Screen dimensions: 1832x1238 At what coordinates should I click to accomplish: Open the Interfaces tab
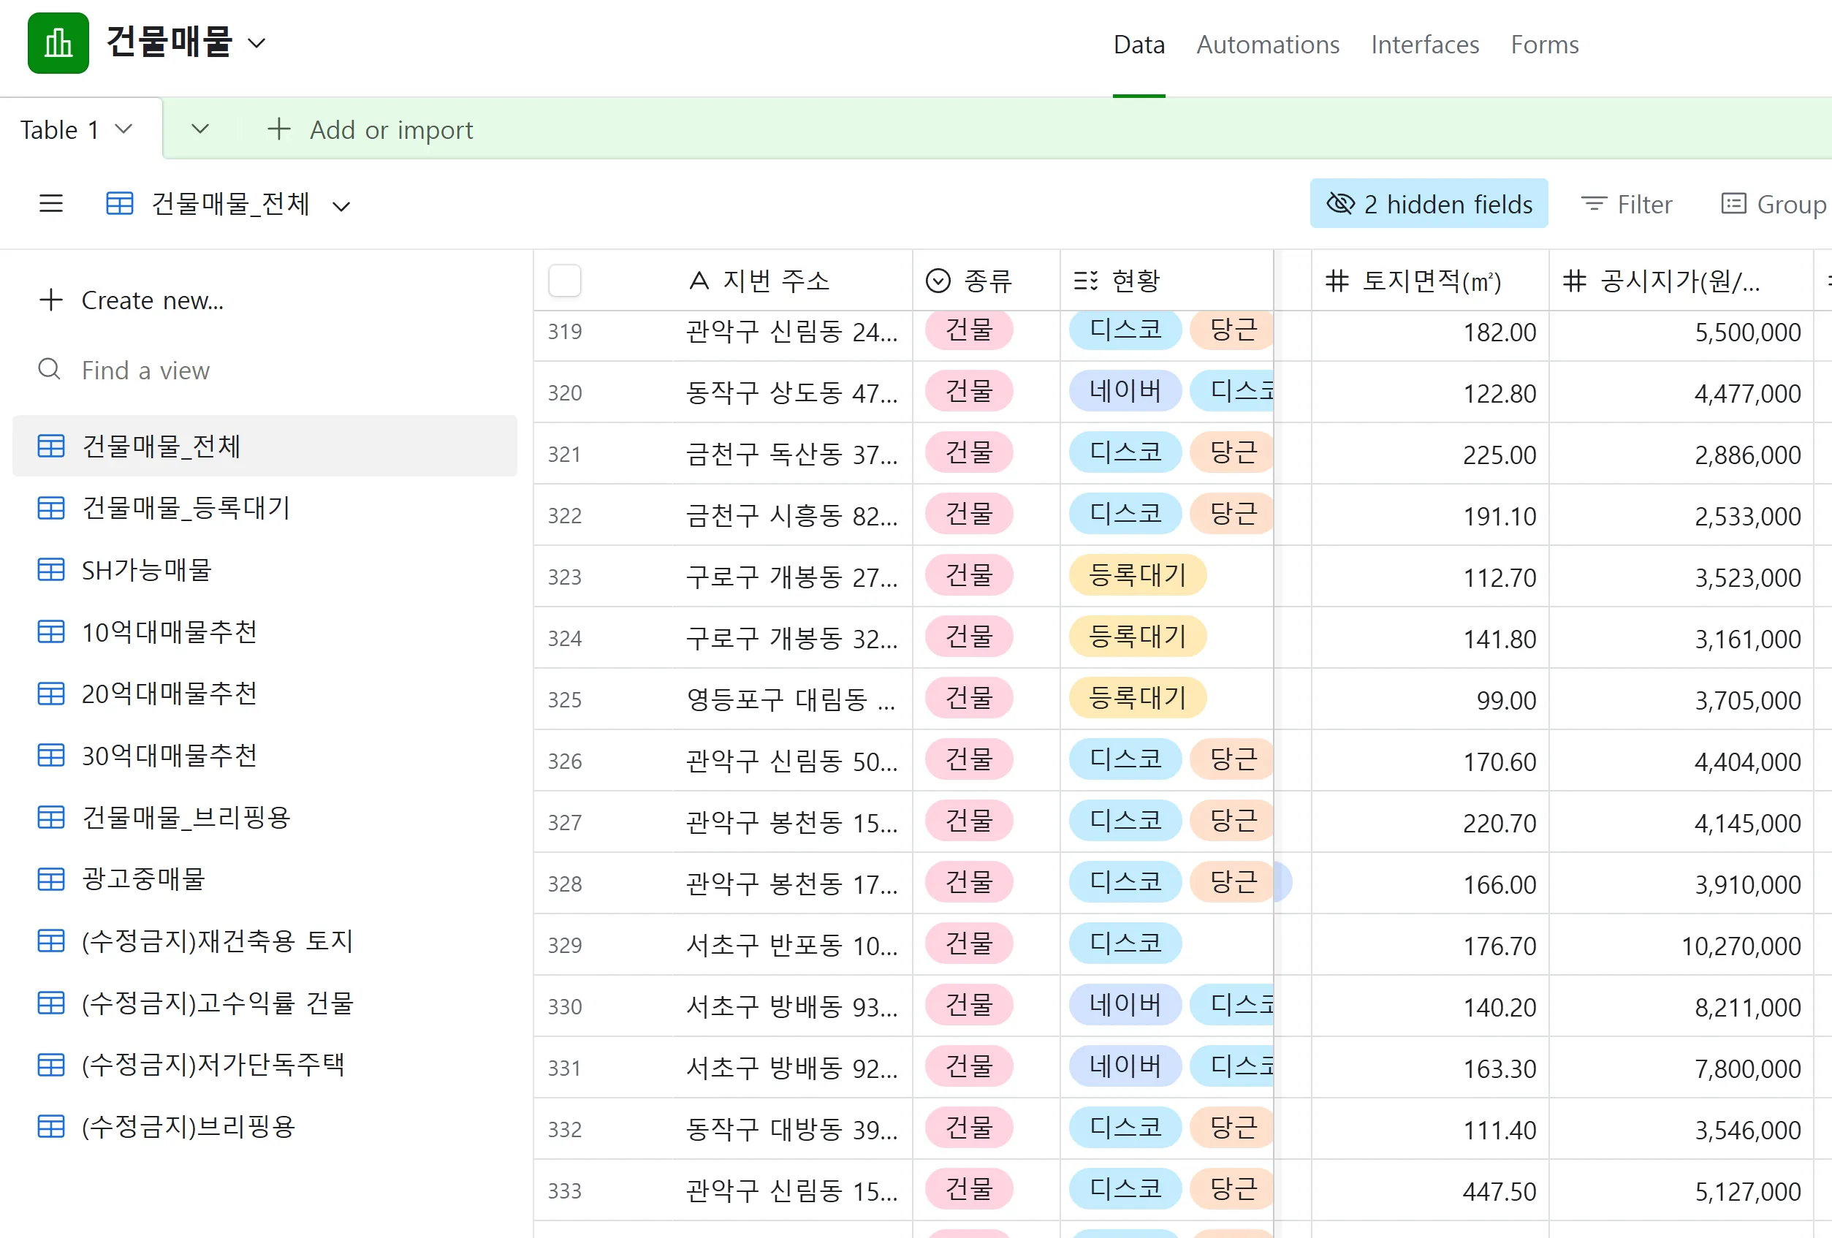tap(1424, 45)
